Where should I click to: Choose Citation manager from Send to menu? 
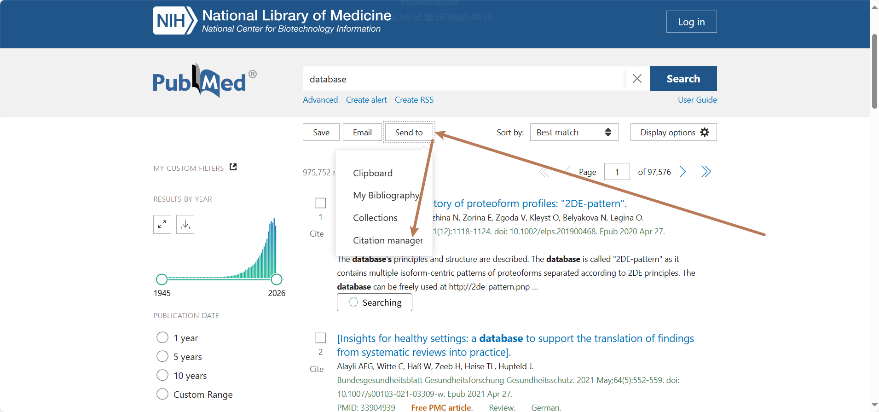click(387, 240)
